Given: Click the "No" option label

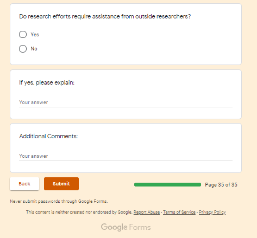Looking at the screenshot, I should click(34, 49).
